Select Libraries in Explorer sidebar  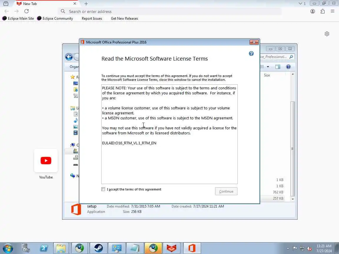click(x=73, y=108)
